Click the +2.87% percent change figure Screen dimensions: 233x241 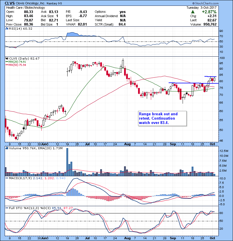[x=209, y=12]
